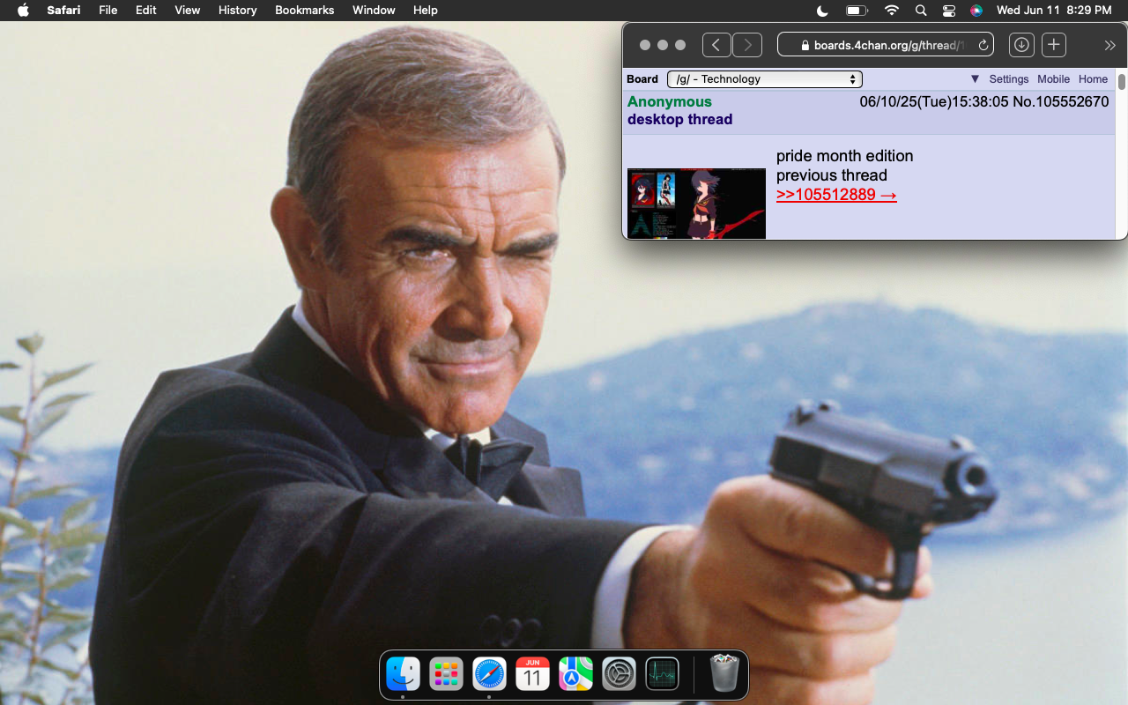
Task: Click post number No.105552670
Action: 1060,101
